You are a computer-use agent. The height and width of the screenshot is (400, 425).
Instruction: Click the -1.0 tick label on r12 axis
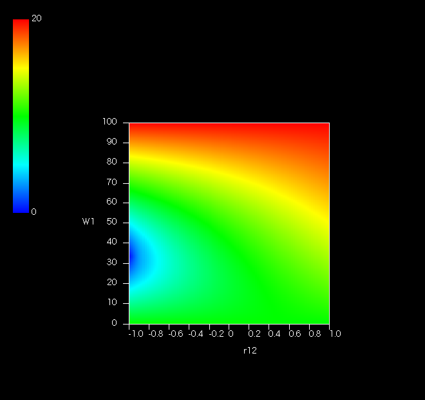136,334
